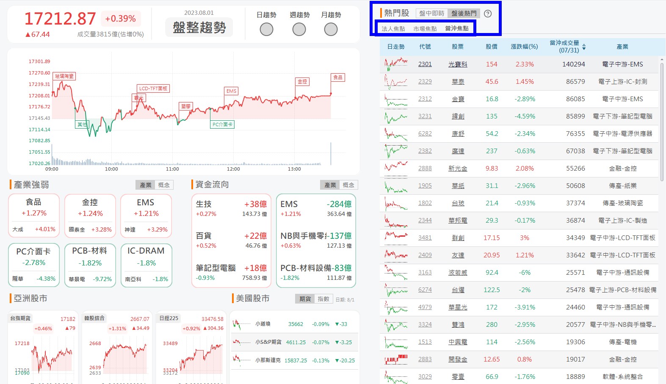Open the 緯創 stock link

458,116
